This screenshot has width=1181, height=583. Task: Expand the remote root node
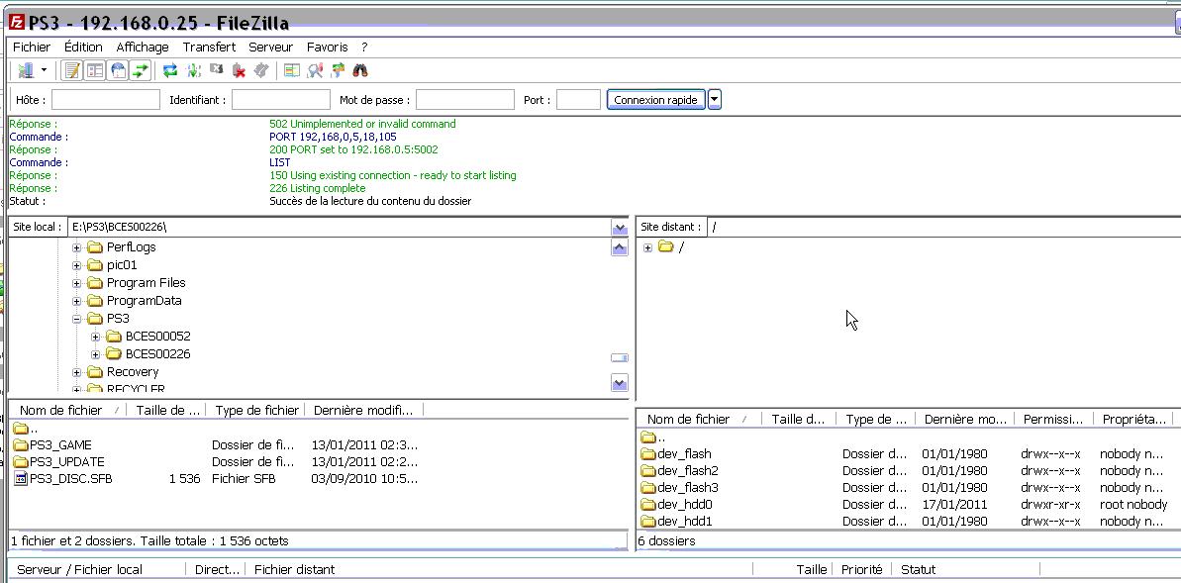coord(647,247)
